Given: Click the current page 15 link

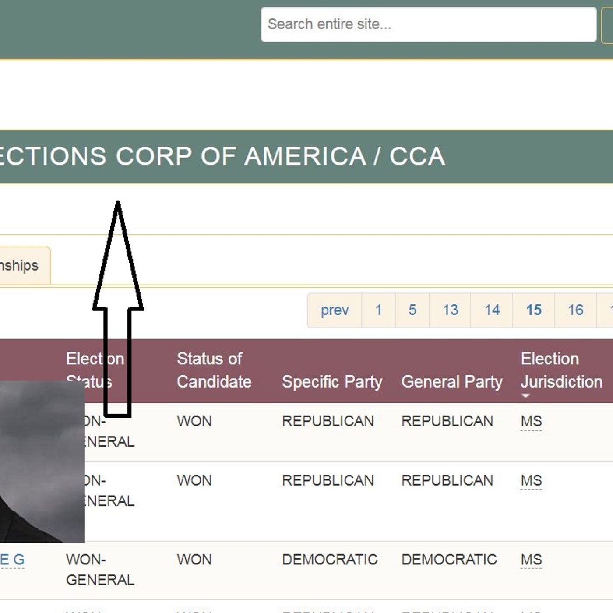Looking at the screenshot, I should 533,310.
